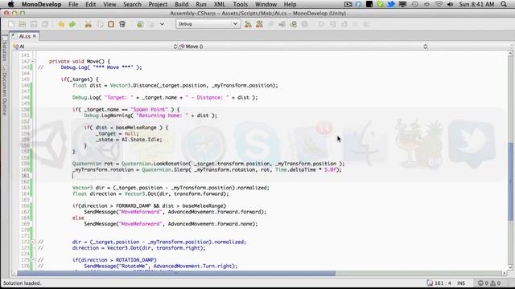Open the Run menu
Screen dimensions: 515x289
click(x=201, y=4)
